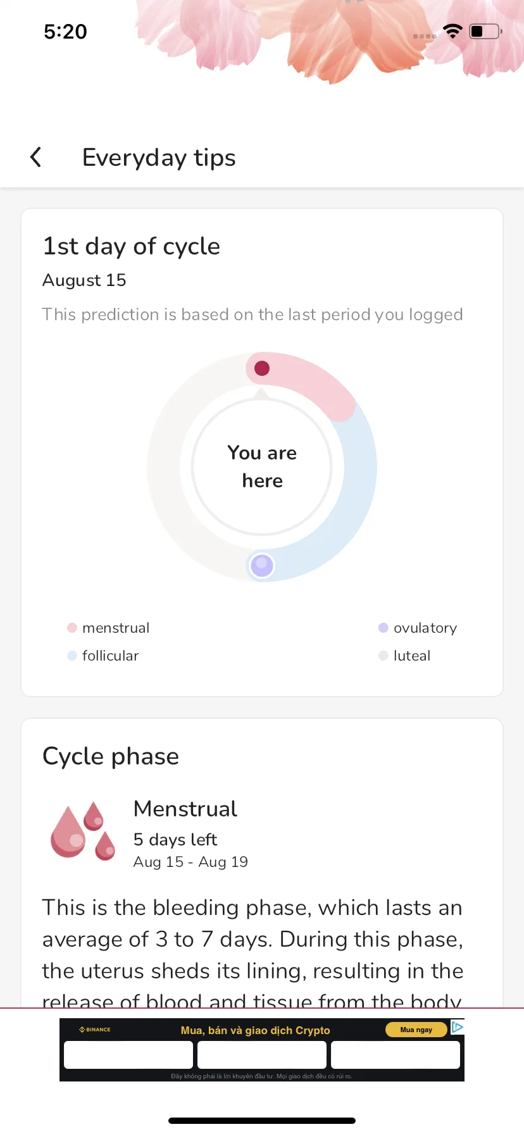Select the pink menstrual arc segment
The height and width of the screenshot is (1134, 524).
tap(316, 383)
